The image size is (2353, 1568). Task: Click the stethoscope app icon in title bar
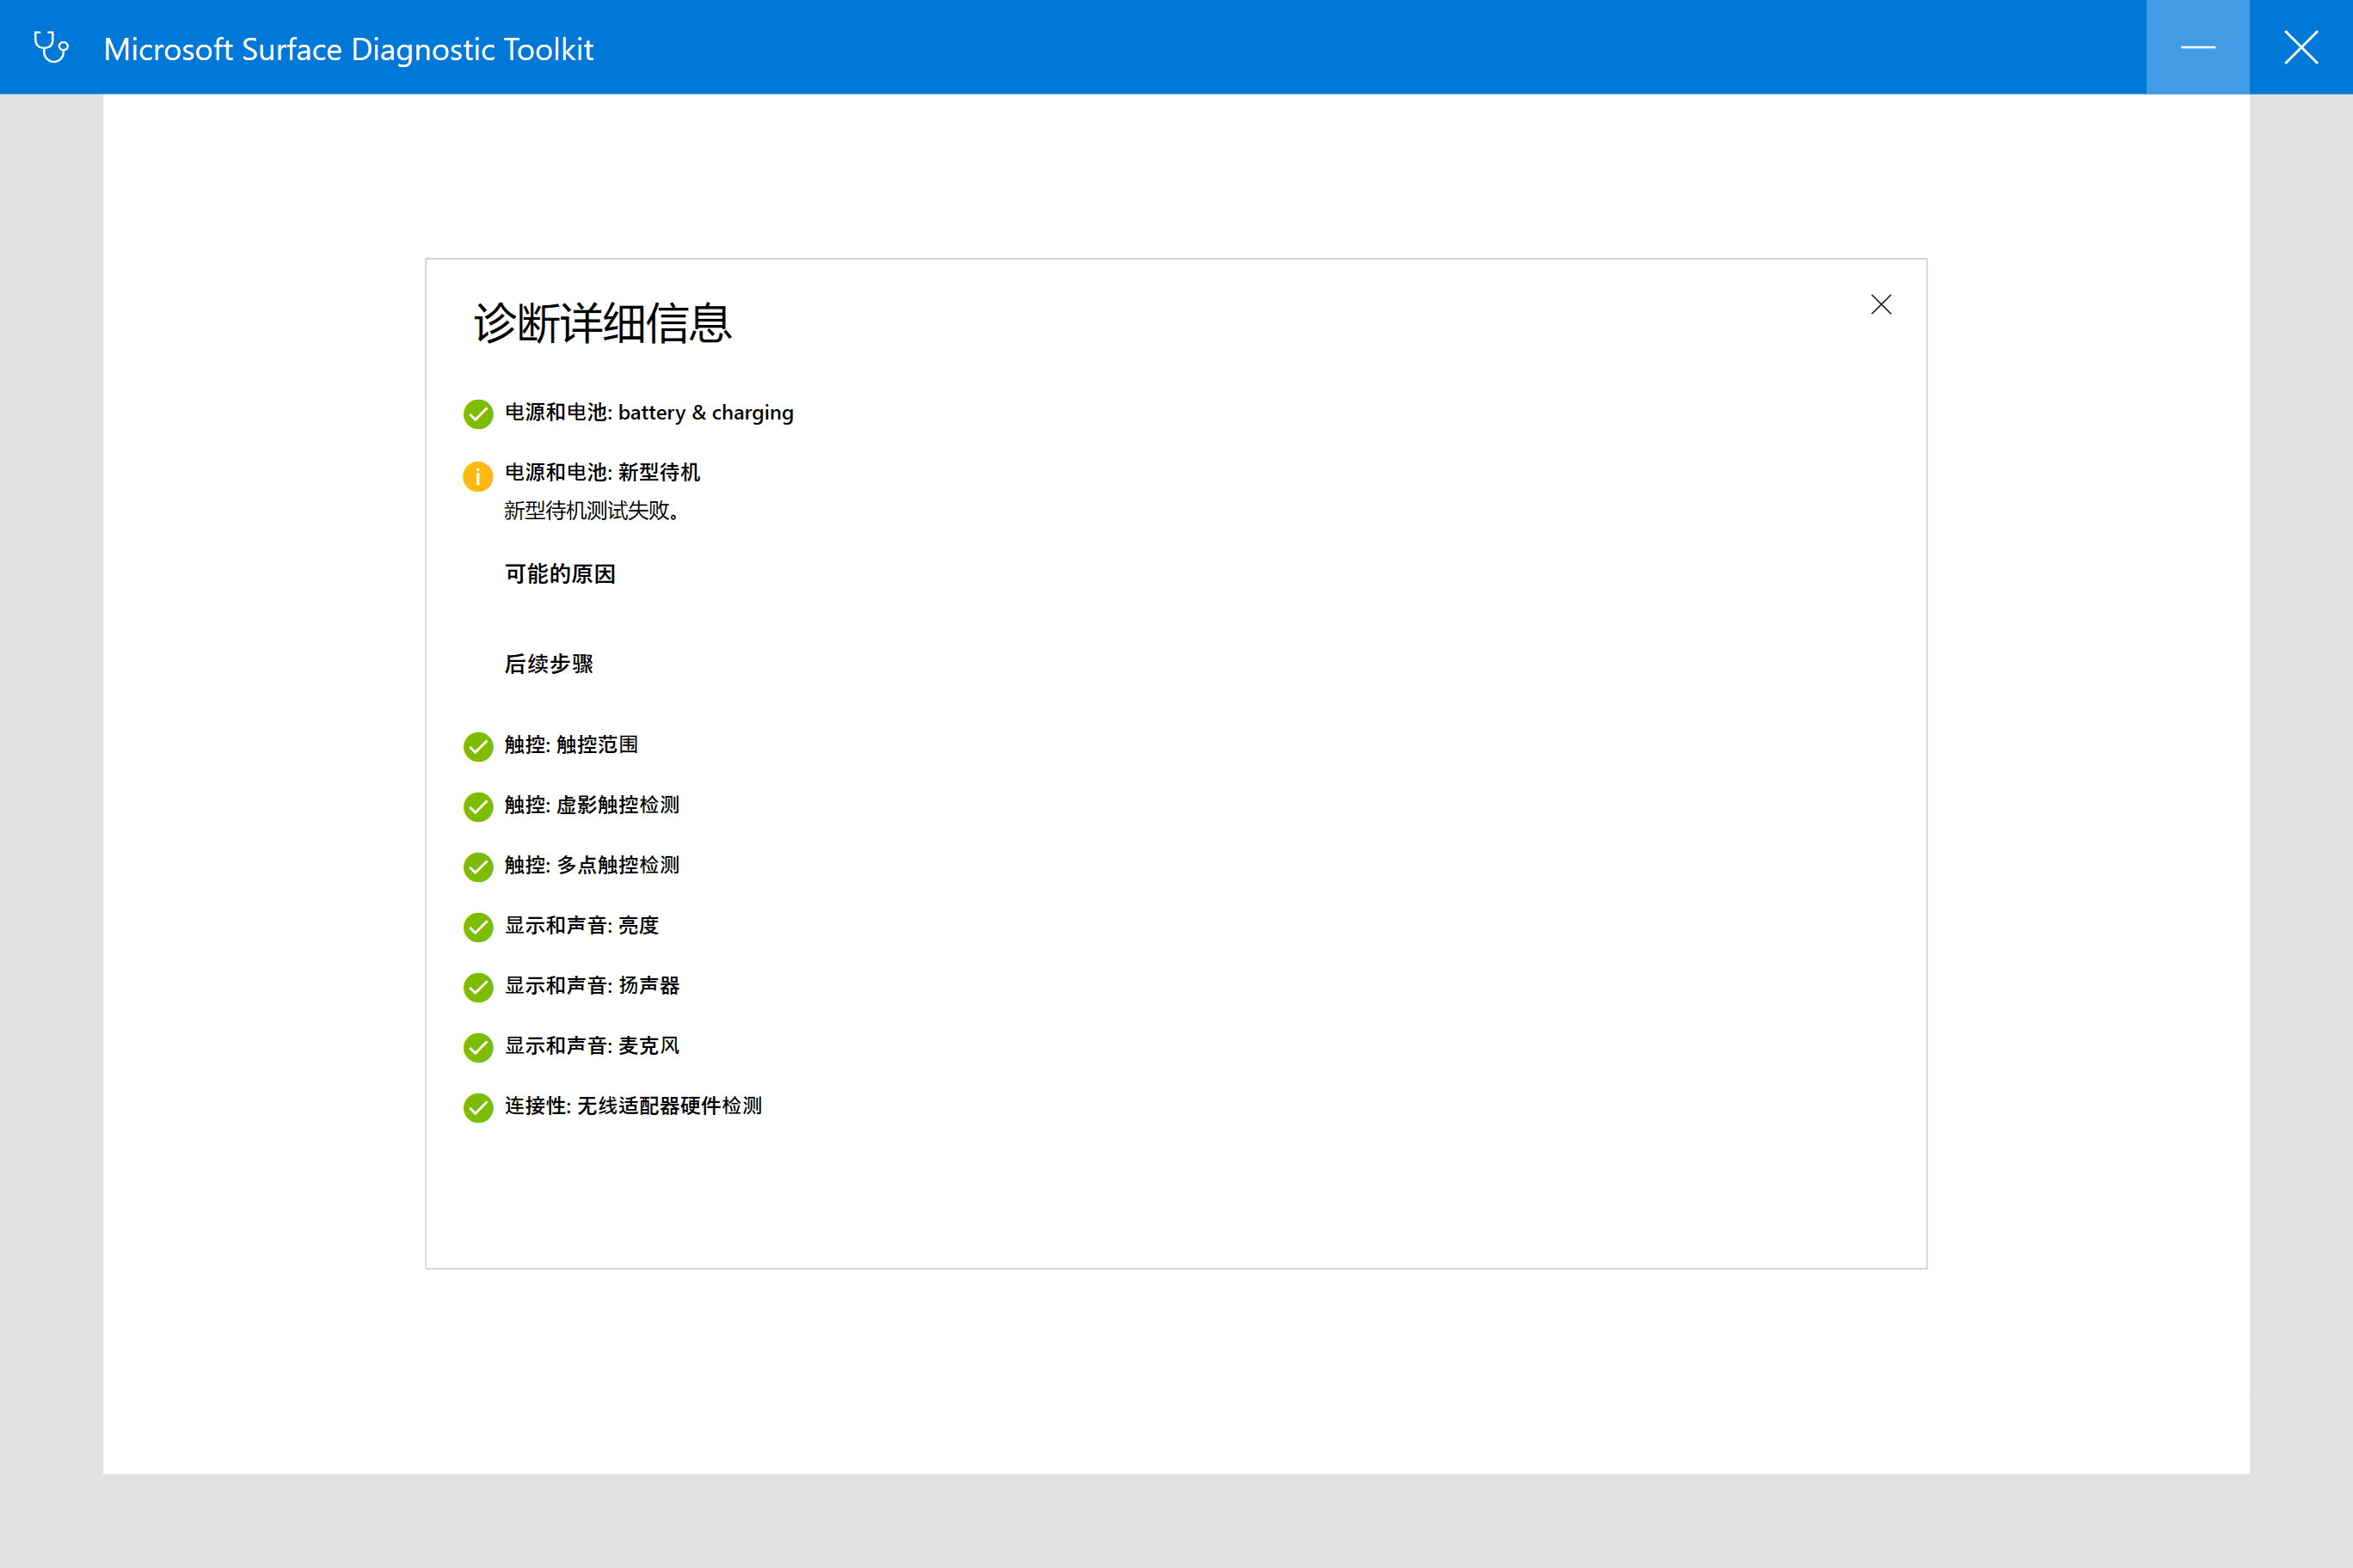51,47
